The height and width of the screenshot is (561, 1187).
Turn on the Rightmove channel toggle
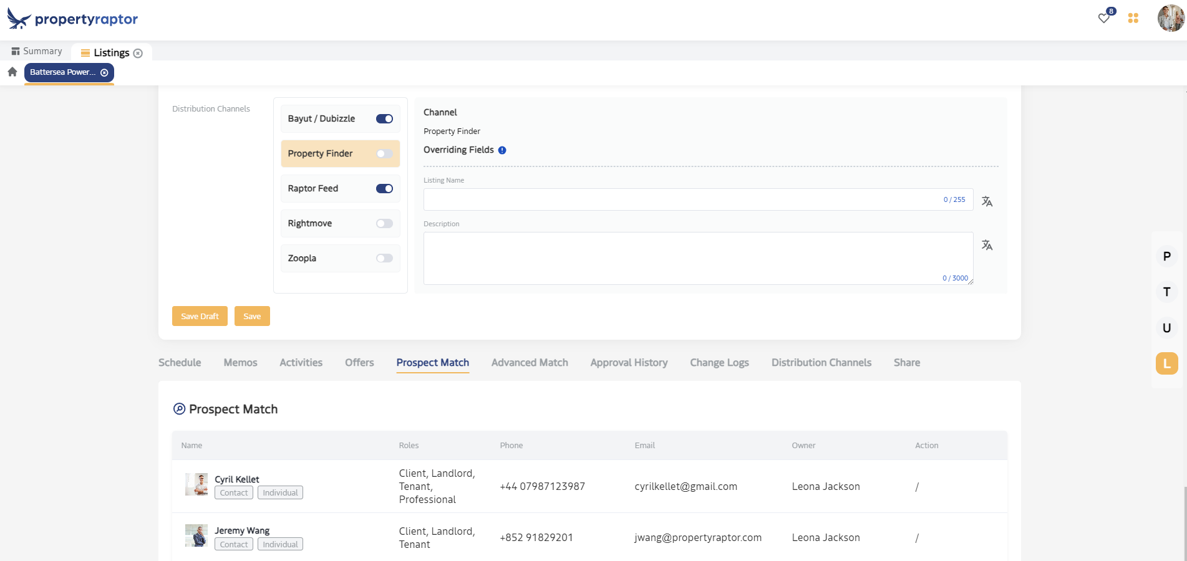(384, 224)
